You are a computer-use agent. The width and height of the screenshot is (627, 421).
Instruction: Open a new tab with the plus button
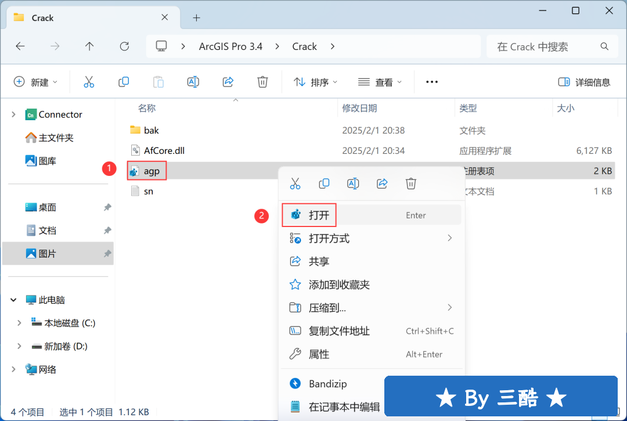point(196,18)
